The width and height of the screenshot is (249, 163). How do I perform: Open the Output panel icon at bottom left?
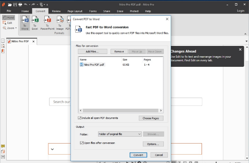3,157
